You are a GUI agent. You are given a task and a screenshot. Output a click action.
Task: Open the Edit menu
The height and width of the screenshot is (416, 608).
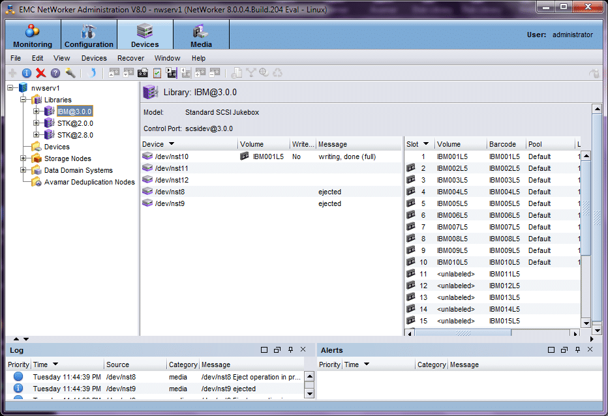click(37, 58)
